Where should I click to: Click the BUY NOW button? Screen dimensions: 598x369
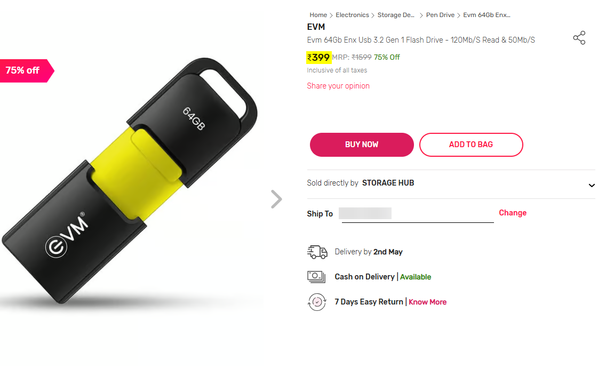(362, 145)
